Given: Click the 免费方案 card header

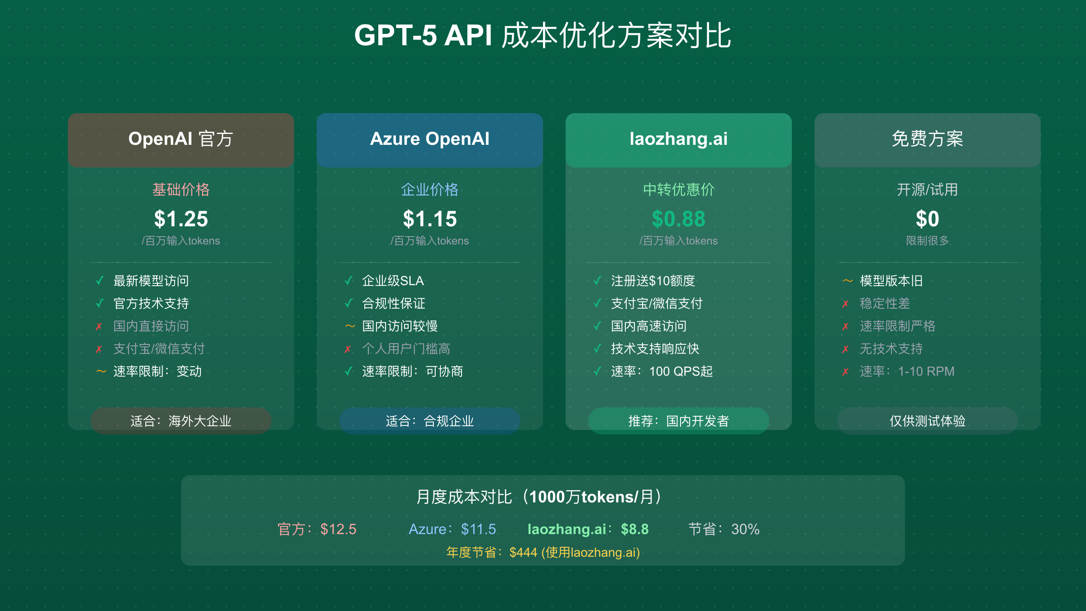Looking at the screenshot, I should (928, 140).
